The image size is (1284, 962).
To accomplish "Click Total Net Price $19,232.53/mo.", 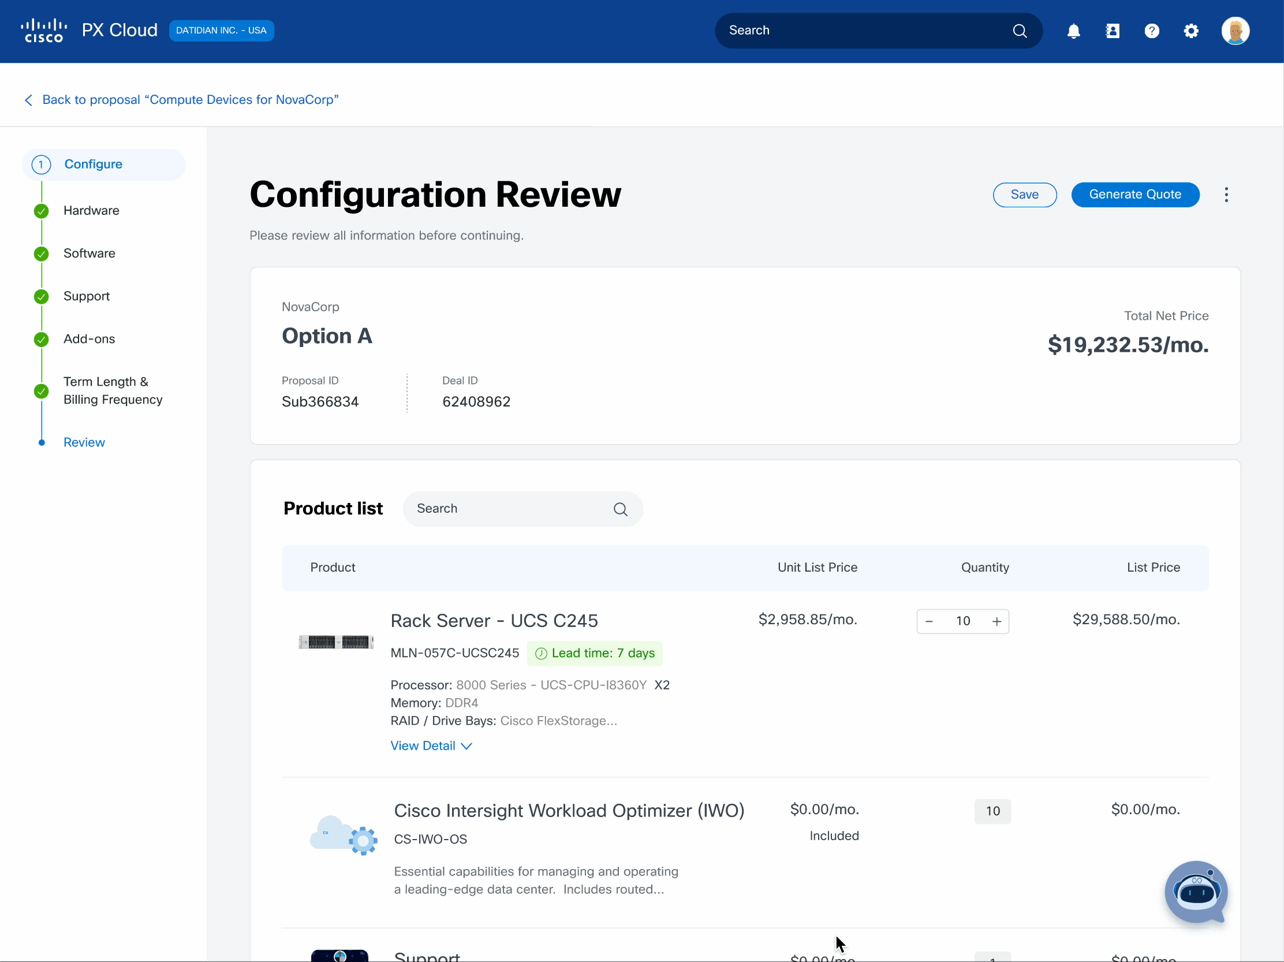I will 1128,345.
